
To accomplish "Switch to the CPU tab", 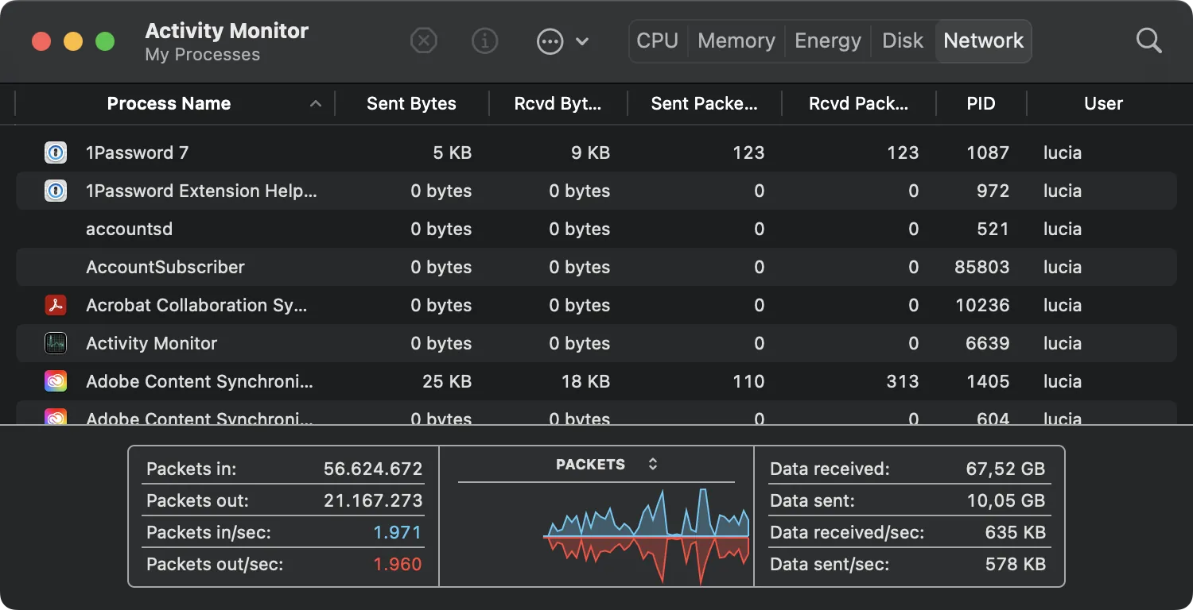I will pyautogui.click(x=657, y=41).
